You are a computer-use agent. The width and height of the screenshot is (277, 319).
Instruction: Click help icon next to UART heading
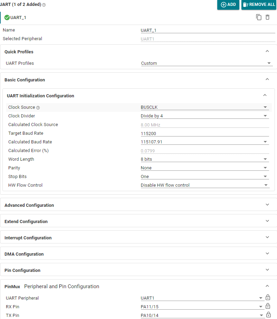44,5
